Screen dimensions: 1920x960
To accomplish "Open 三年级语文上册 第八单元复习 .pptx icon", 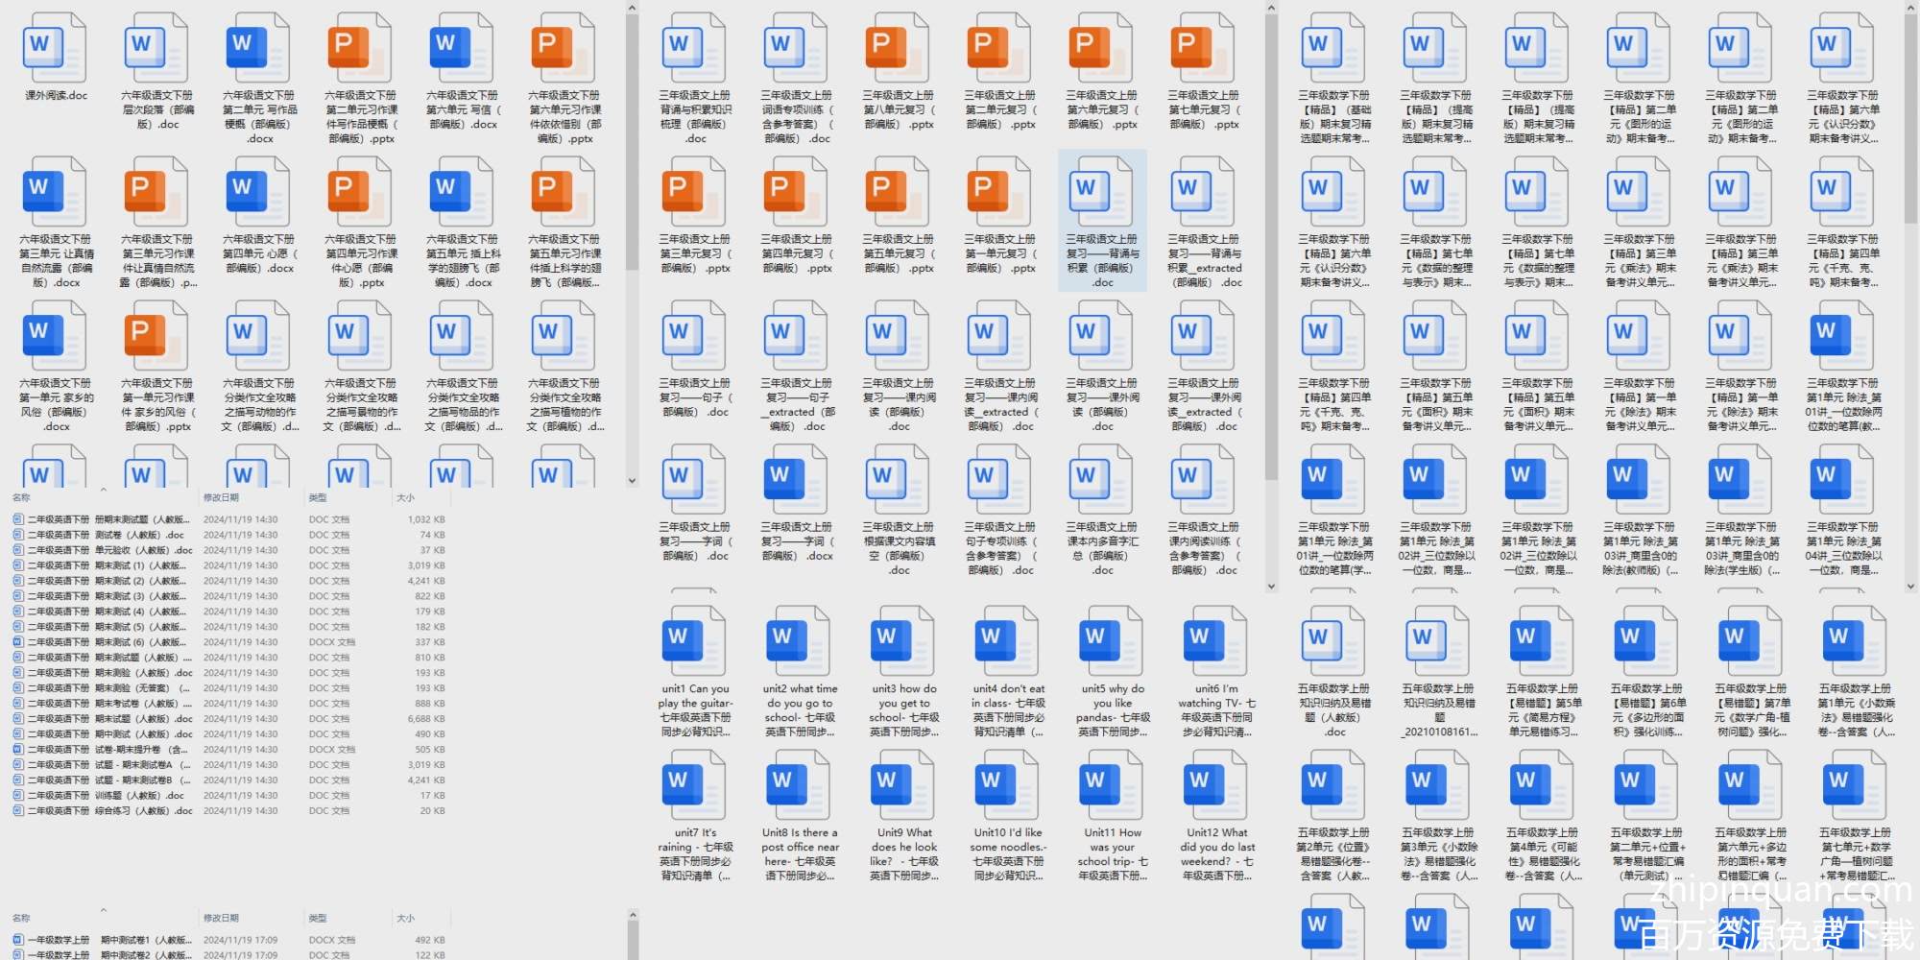I will click(899, 47).
